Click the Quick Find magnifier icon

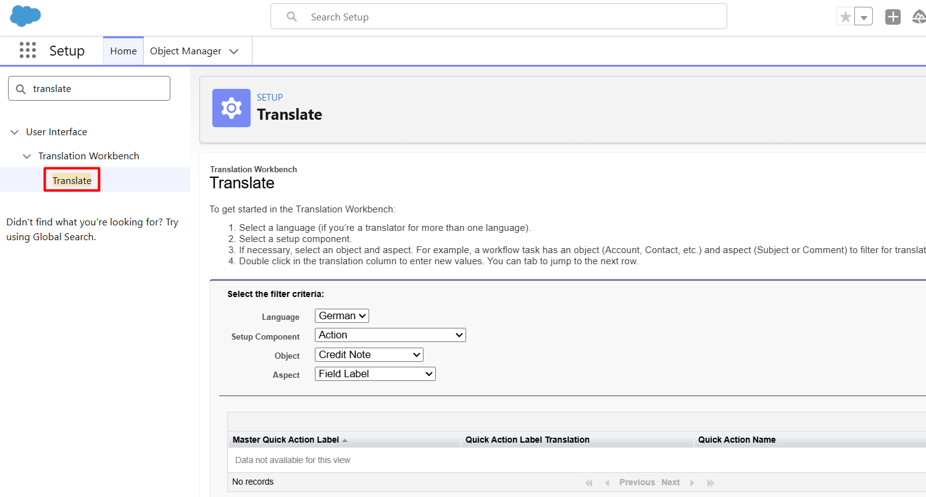click(x=22, y=88)
